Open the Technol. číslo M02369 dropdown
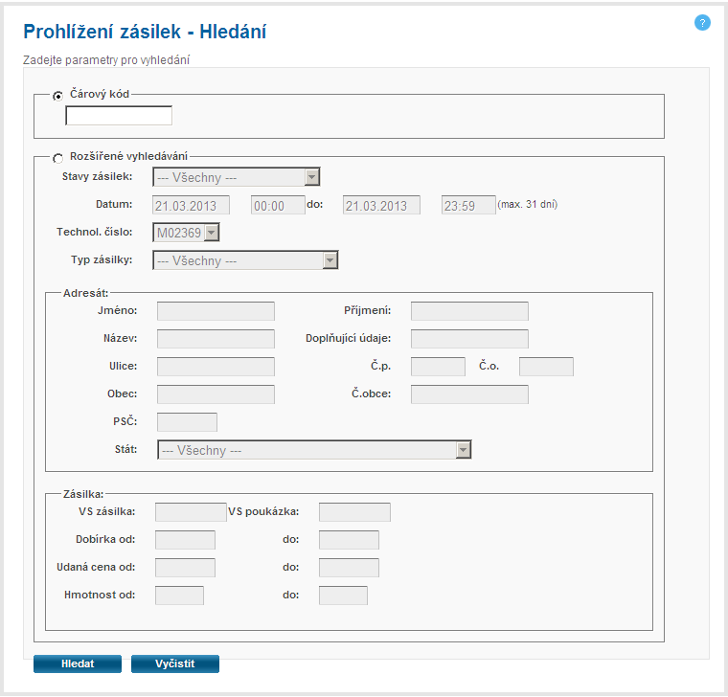This screenshot has height=697, width=728. tap(187, 232)
